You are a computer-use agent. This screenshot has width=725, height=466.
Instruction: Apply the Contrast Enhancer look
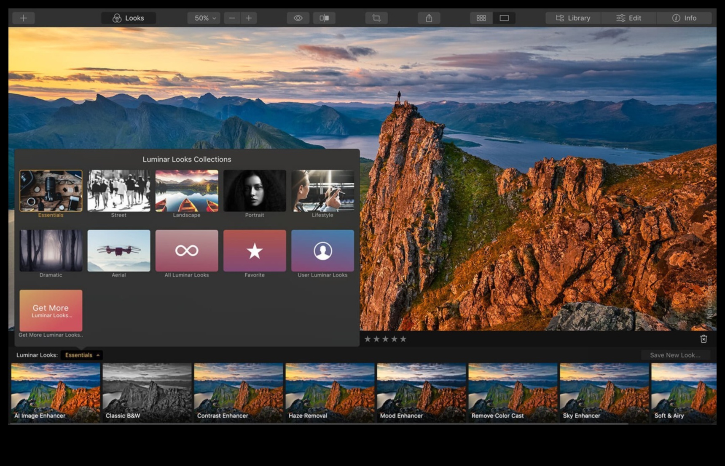pos(239,393)
